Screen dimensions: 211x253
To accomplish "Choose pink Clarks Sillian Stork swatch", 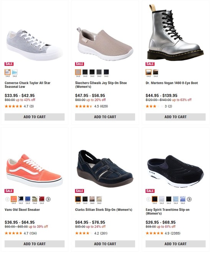I will [92, 200].
